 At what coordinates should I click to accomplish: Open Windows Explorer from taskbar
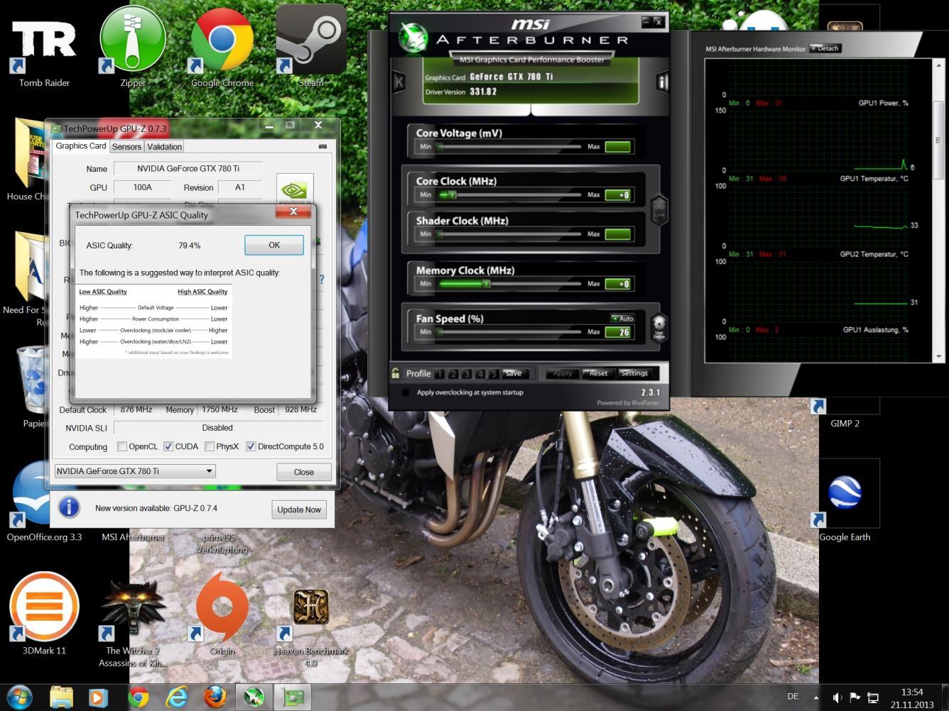[62, 698]
